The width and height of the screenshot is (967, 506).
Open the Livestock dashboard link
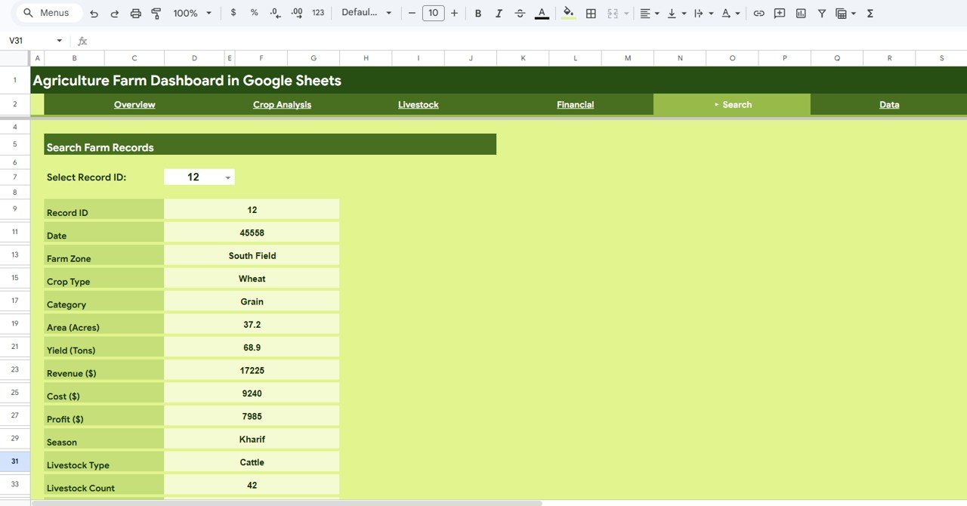(x=418, y=104)
